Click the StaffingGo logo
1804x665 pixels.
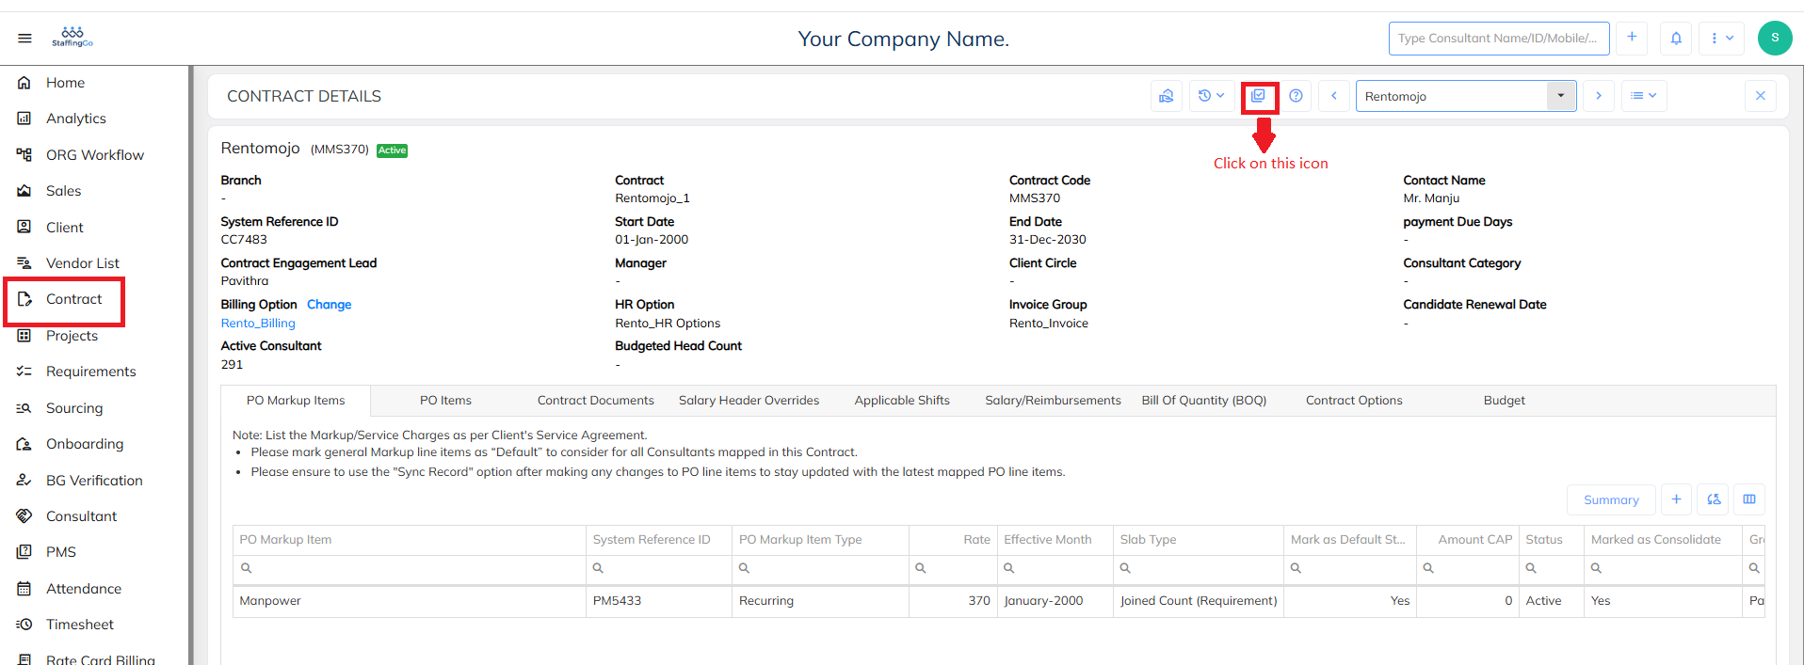point(72,38)
